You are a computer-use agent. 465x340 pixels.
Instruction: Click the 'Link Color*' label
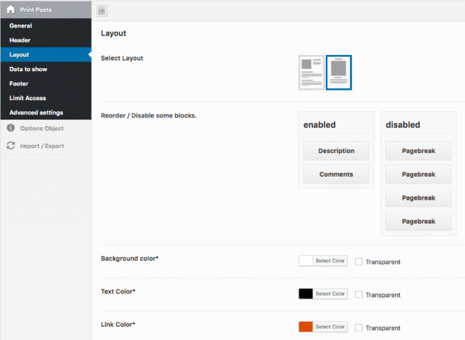[118, 325]
